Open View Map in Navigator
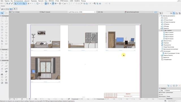The image size is (181, 102). tap(174, 13)
